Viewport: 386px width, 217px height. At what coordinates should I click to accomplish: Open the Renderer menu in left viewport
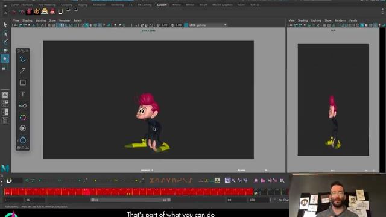click(65, 20)
